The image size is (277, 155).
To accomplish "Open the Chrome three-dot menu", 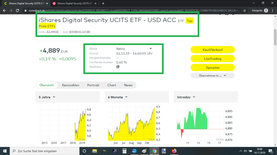I will pyautogui.click(x=273, y=10).
